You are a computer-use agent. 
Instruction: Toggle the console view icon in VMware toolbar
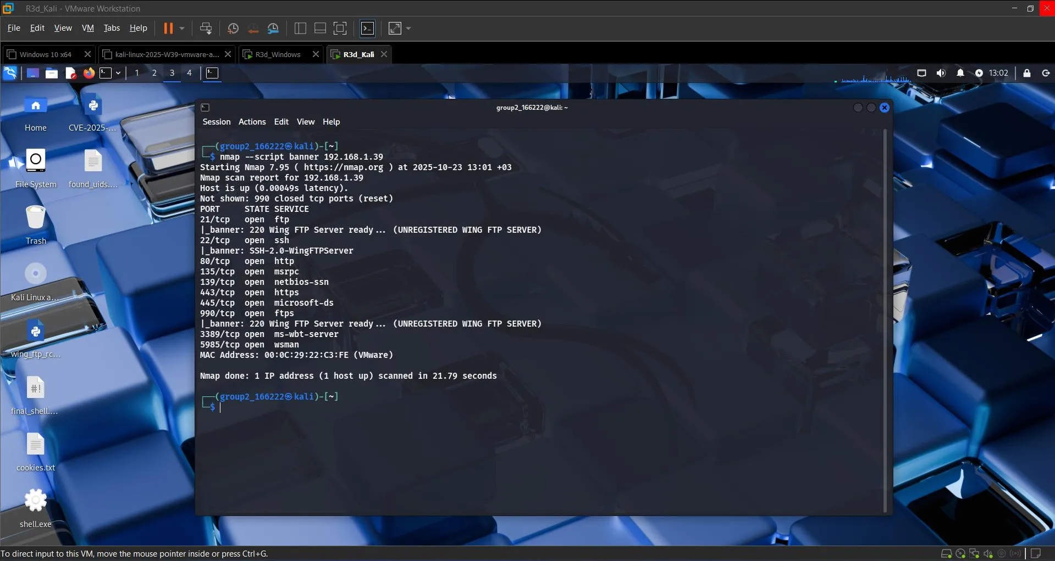(x=367, y=28)
